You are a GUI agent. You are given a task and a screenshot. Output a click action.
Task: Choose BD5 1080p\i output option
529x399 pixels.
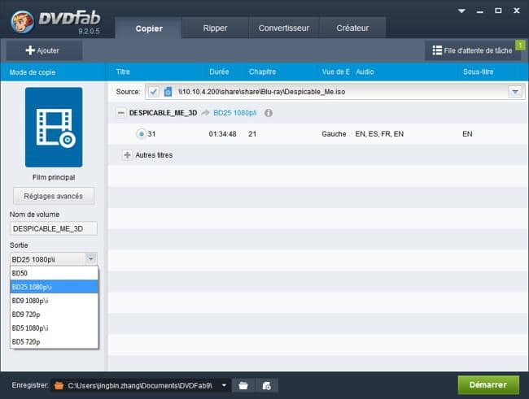pyautogui.click(x=54, y=327)
